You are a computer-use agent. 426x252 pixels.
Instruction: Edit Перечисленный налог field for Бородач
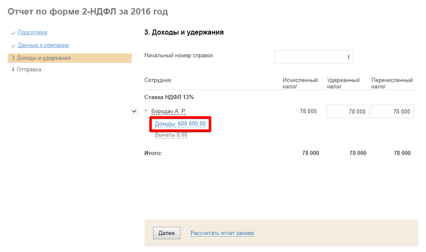tap(392, 111)
